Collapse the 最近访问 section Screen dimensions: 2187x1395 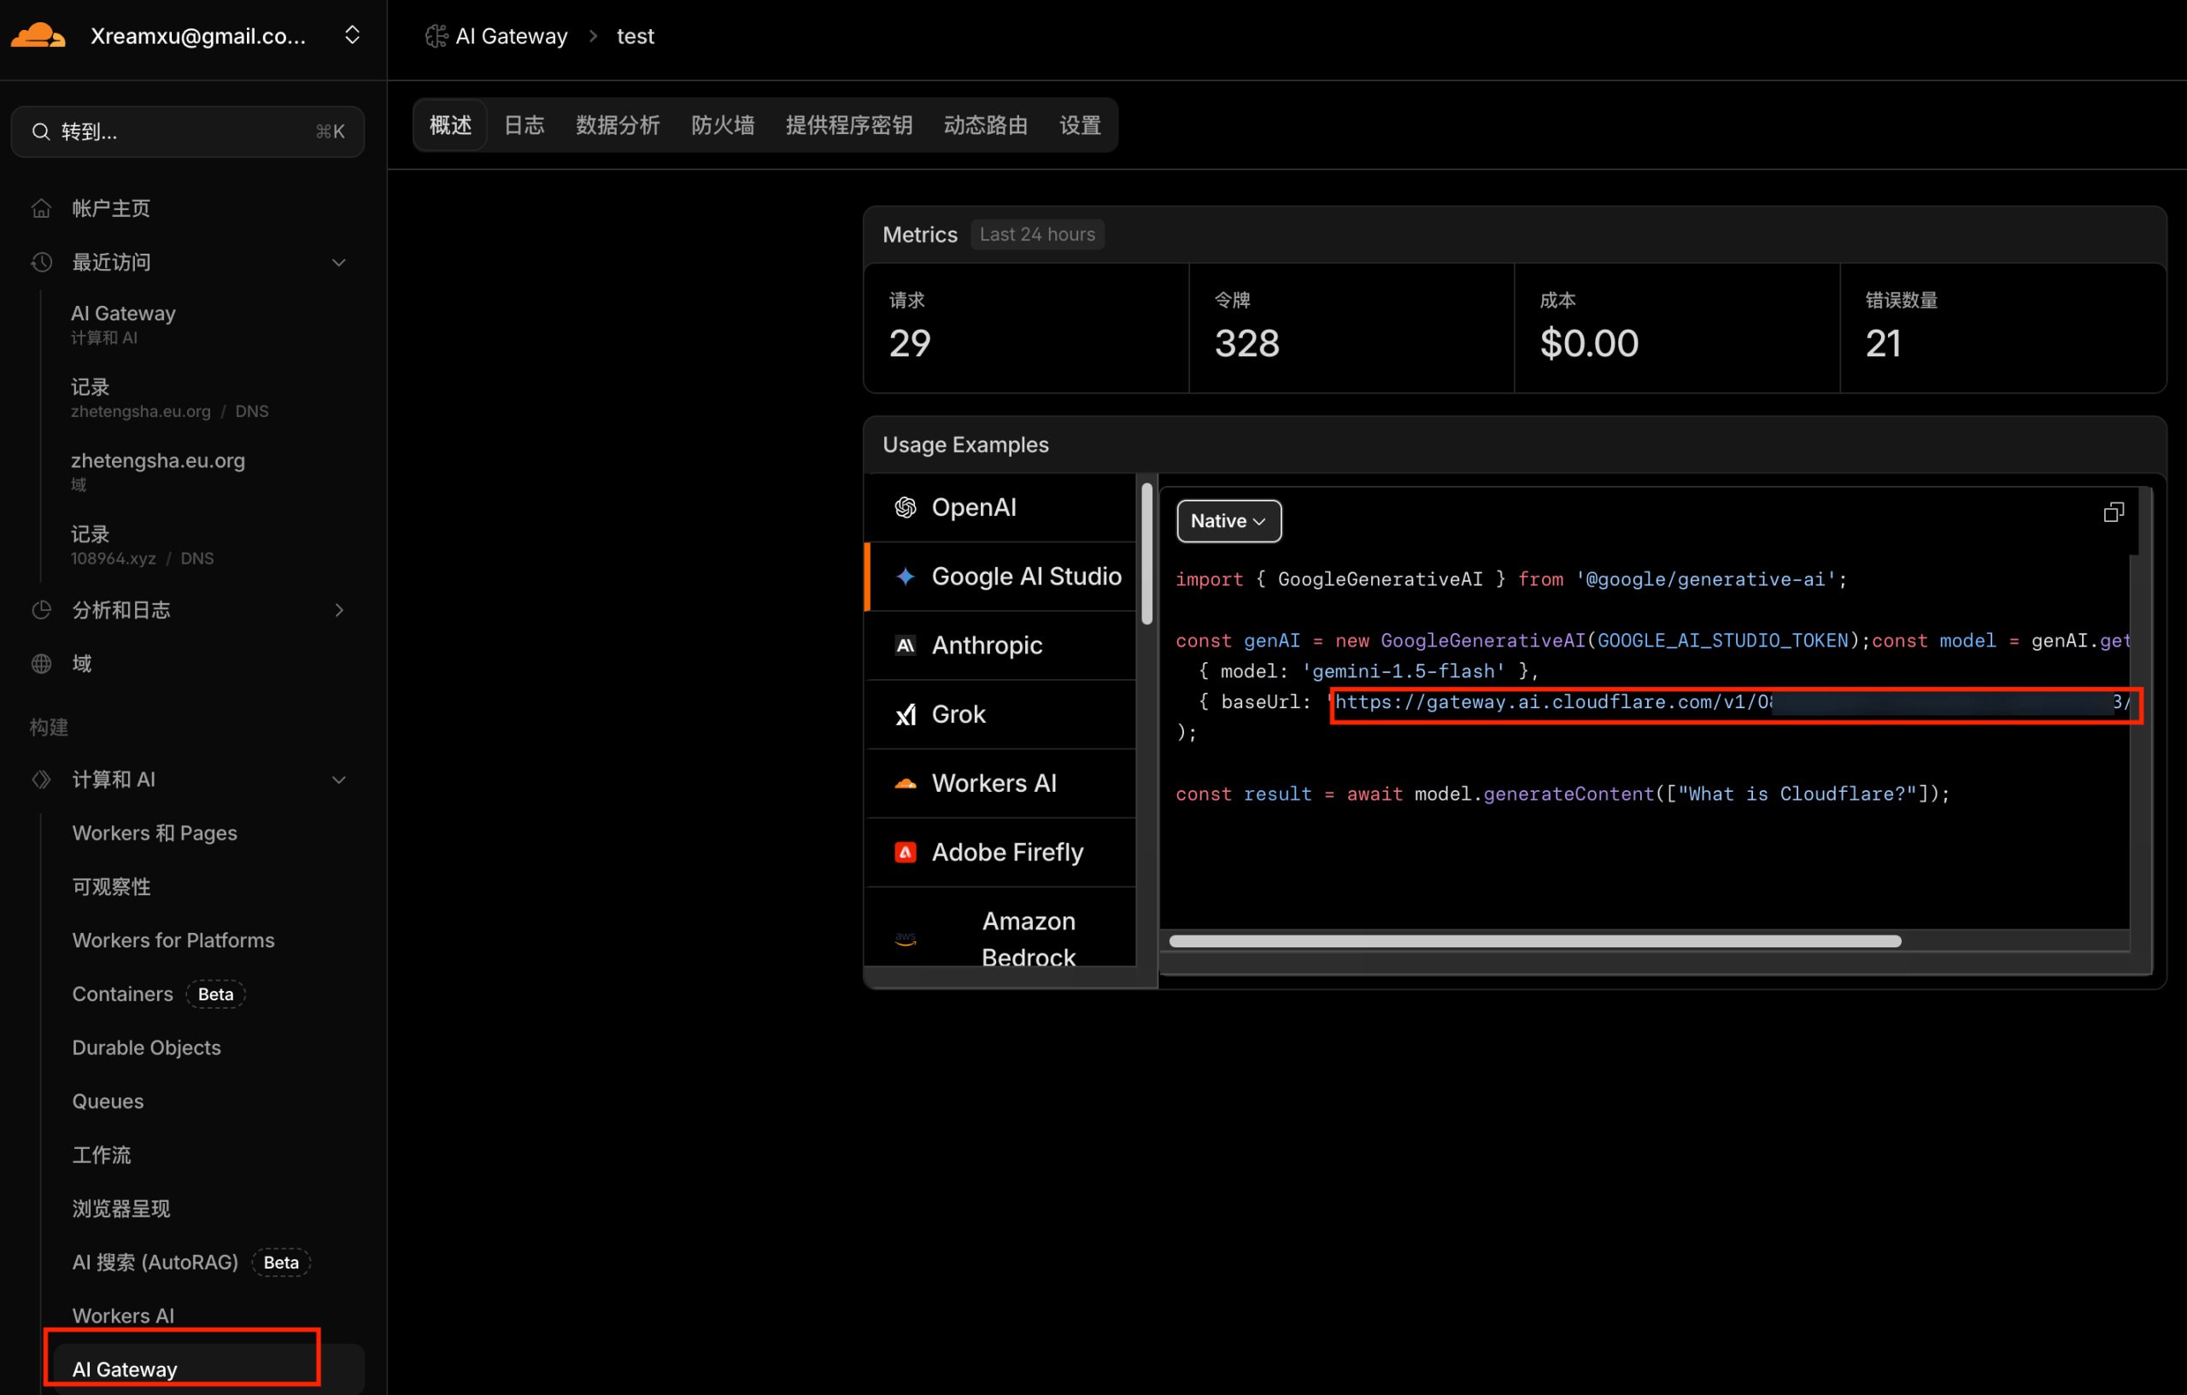pyautogui.click(x=339, y=262)
